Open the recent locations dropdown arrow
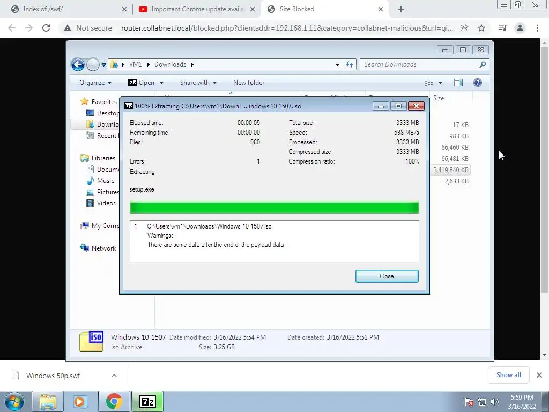Screen dimensions: 549x412 coord(103,65)
